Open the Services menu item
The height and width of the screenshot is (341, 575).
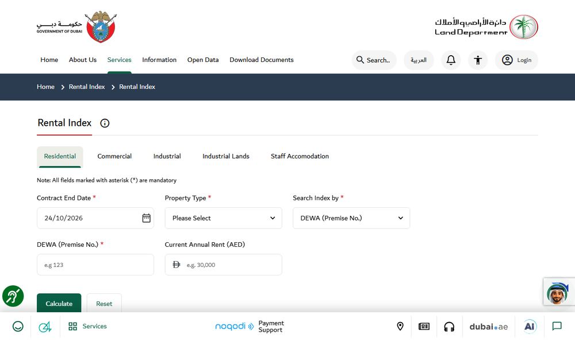119,60
